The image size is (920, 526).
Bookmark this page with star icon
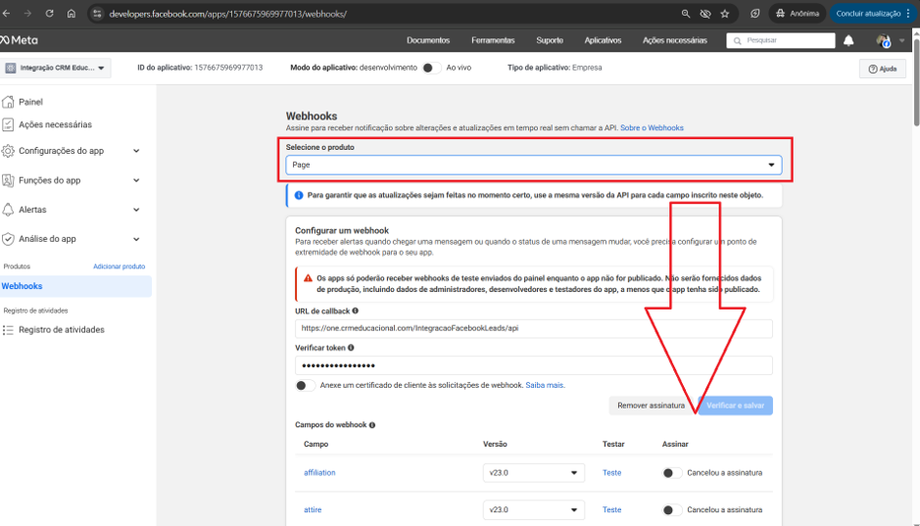point(725,14)
